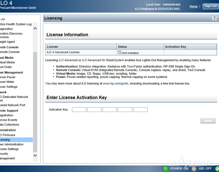Click the License column header
The height and width of the screenshot is (172, 219).
(80, 47)
